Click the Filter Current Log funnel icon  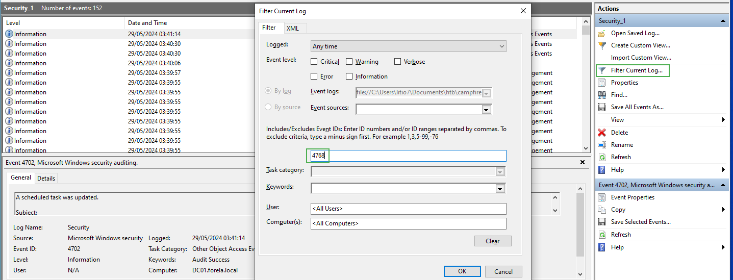602,70
